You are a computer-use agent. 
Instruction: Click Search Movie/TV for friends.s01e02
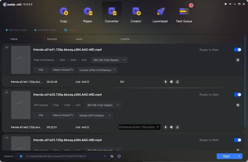[x=63, y=115]
